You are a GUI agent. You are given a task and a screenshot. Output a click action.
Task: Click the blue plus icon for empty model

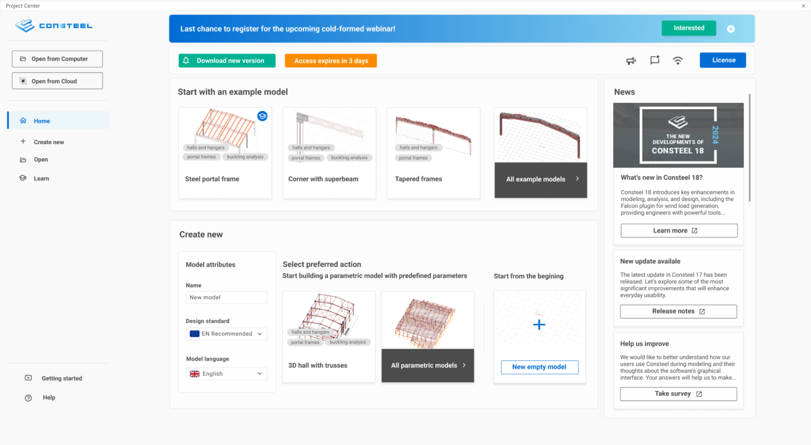539,325
